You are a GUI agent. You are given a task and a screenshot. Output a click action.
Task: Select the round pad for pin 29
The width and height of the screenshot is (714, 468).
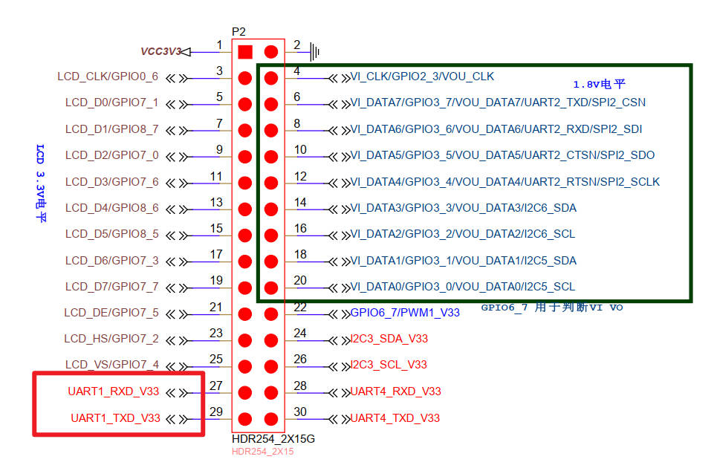[x=245, y=418]
